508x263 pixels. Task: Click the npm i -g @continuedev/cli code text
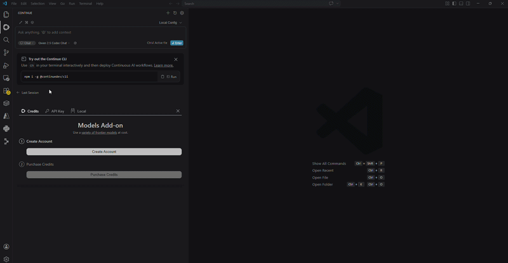pos(46,77)
